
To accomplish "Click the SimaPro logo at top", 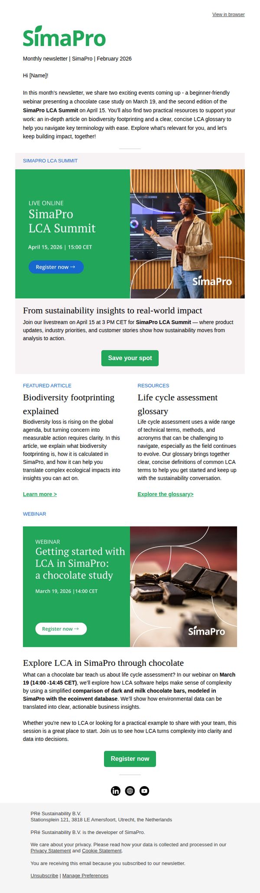I will point(64,36).
